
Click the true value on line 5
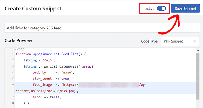pyautogui.click(x=65, y=79)
